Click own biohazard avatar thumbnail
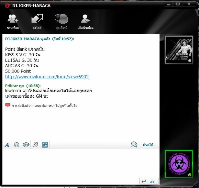 click(179, 164)
